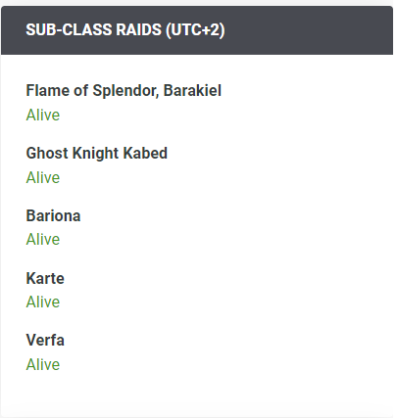Click empty dark header area right of title
The height and width of the screenshot is (418, 397).
click(307, 30)
